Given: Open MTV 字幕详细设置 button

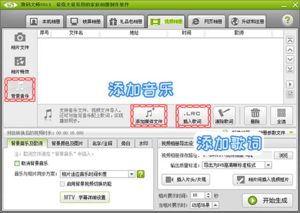Looking at the screenshot, I should pyautogui.click(x=85, y=198).
